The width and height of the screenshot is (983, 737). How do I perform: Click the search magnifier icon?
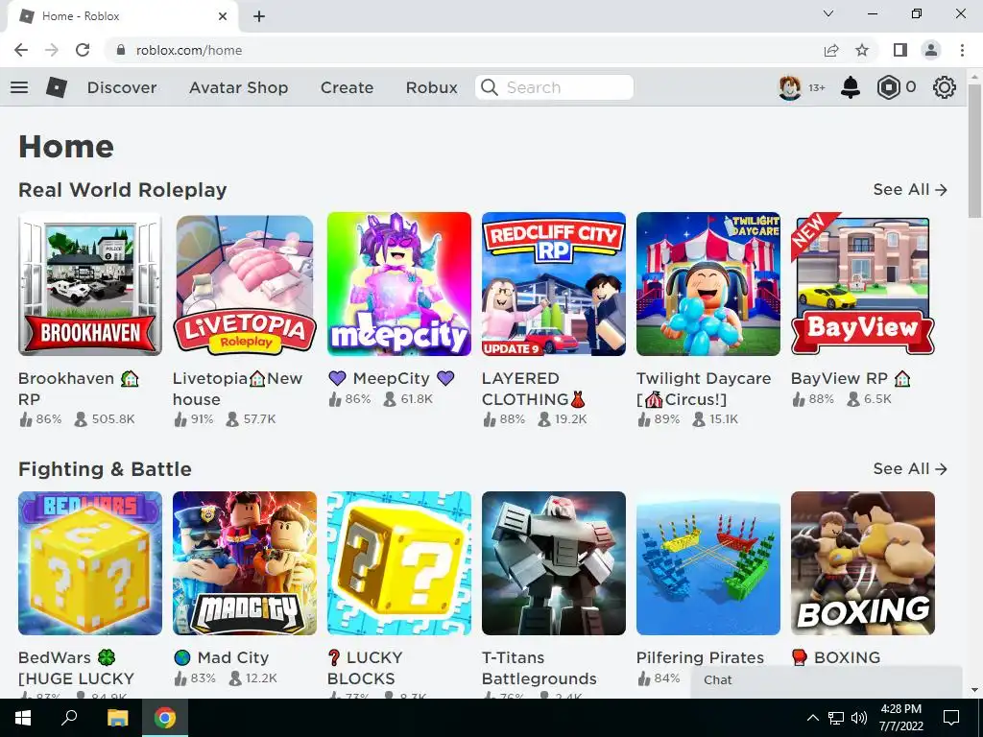[489, 87]
